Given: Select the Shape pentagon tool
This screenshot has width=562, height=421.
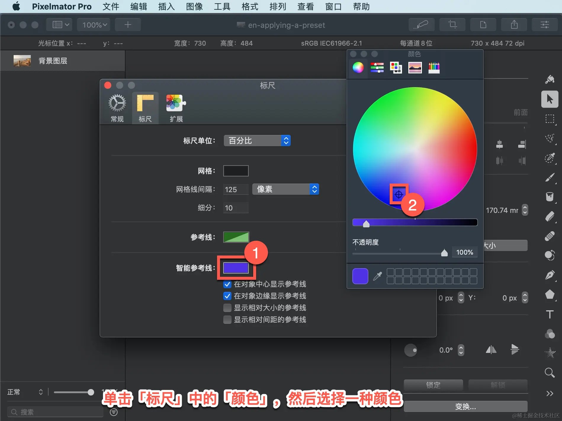Looking at the screenshot, I should (x=550, y=295).
